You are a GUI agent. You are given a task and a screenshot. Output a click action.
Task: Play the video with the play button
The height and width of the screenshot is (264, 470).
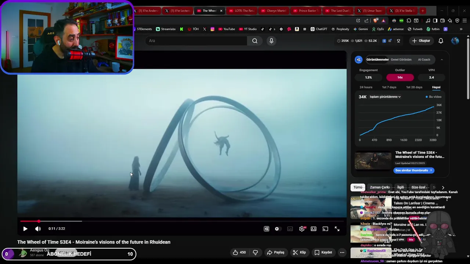(x=25, y=229)
